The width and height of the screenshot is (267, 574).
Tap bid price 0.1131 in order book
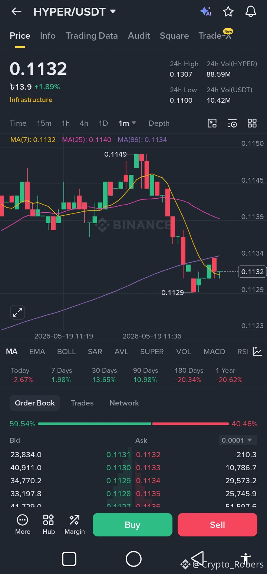point(118,455)
